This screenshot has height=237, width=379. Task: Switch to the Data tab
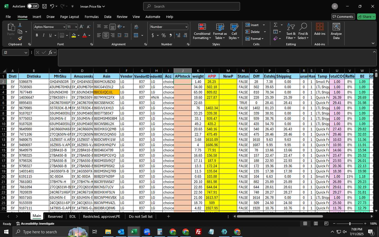(x=108, y=17)
